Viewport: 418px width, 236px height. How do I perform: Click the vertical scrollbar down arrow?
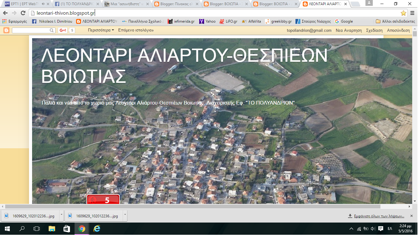coord(415,201)
